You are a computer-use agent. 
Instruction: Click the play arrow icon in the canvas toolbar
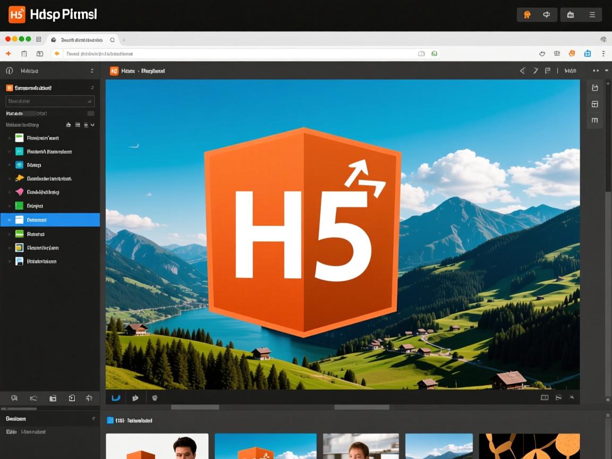coord(135,397)
